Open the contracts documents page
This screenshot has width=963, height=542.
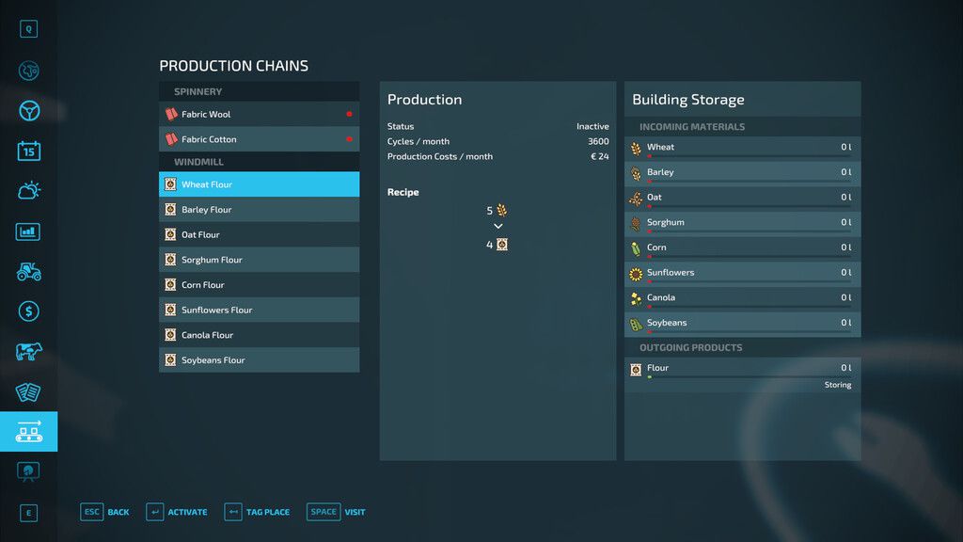tap(28, 391)
